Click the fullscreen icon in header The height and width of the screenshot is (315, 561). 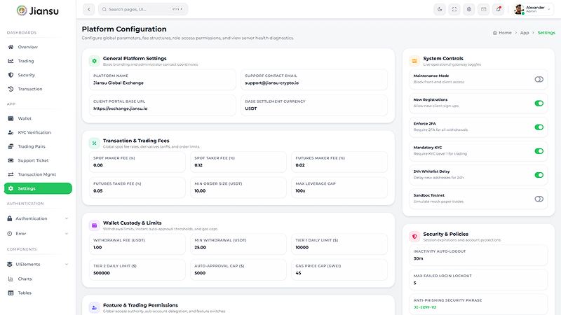(x=454, y=9)
